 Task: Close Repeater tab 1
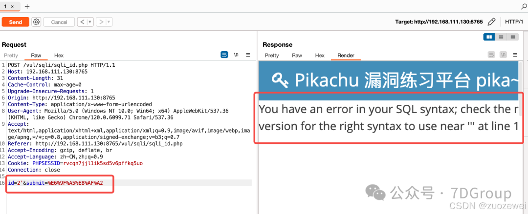pos(12,6)
